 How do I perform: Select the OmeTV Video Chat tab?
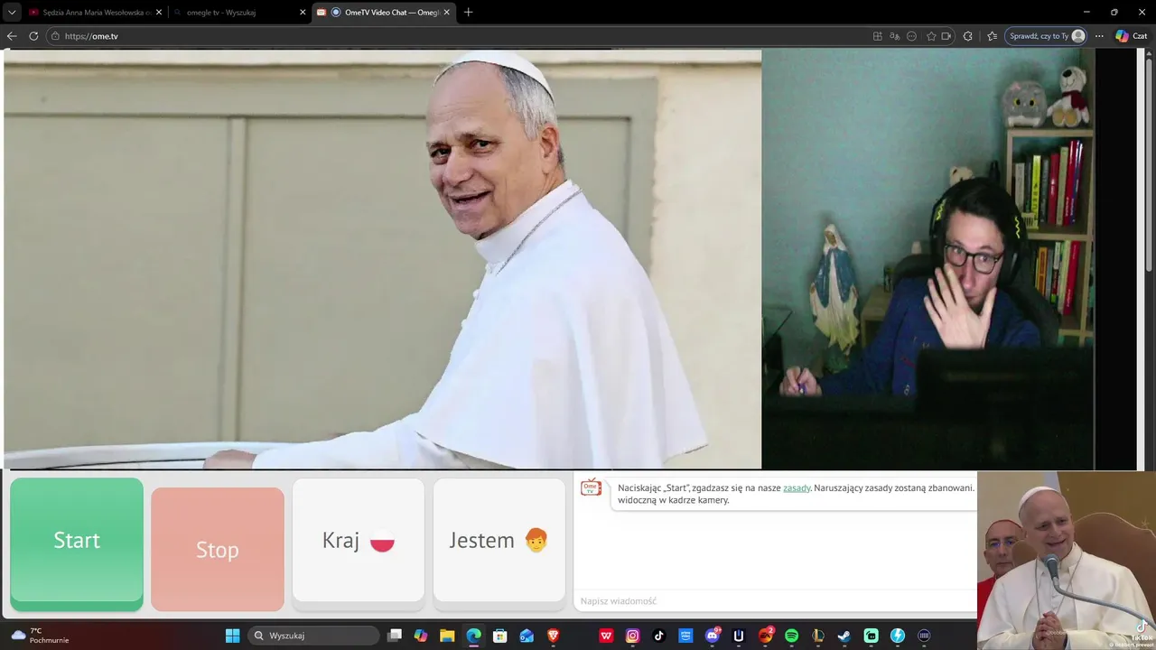(x=384, y=13)
